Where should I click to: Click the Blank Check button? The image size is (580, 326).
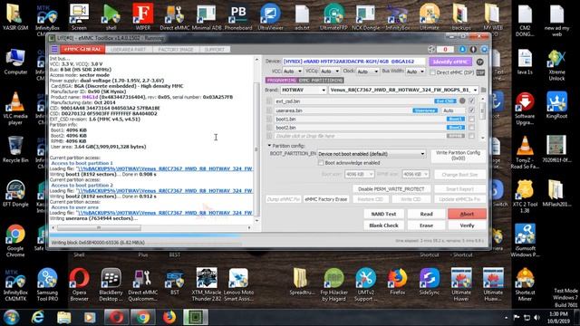point(383,225)
